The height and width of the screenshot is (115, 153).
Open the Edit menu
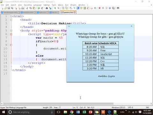click(7, 5)
